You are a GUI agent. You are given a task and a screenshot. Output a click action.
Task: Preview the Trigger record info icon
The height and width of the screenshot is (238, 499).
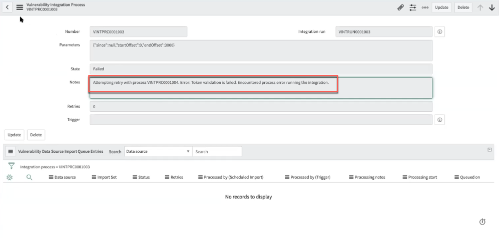pyautogui.click(x=439, y=120)
